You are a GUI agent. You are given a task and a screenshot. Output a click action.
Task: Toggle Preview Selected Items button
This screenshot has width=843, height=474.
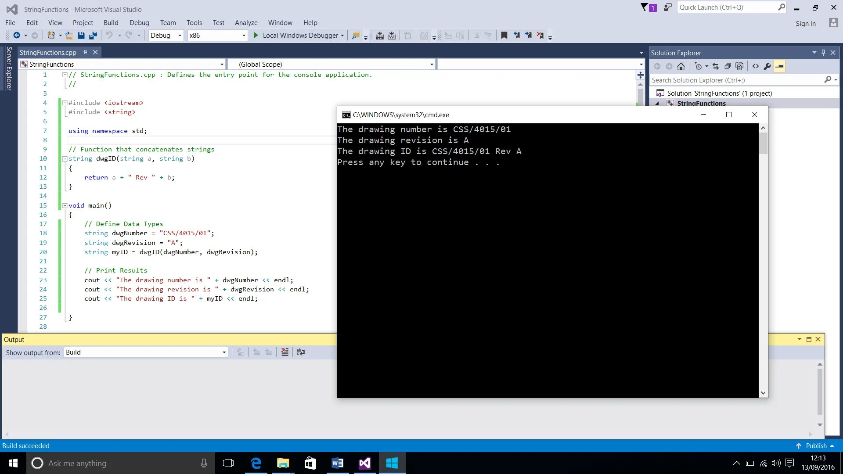779,66
